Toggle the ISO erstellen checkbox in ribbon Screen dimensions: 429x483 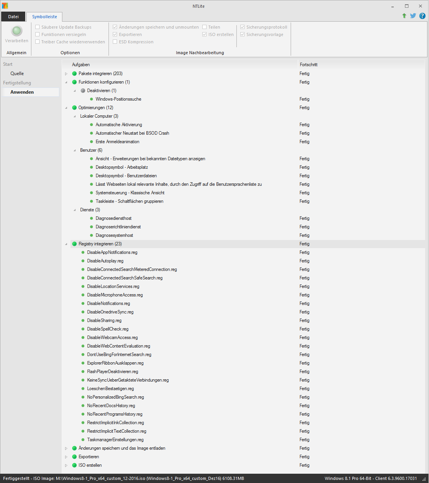[205, 34]
